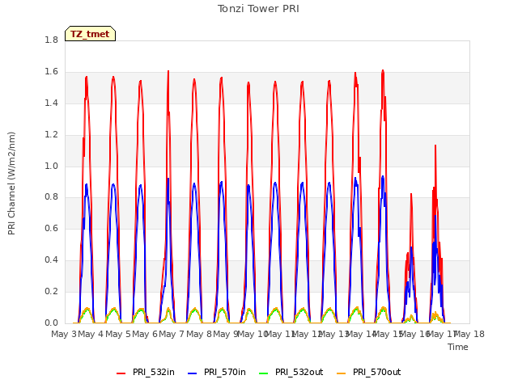Click the 0.4 y-axis tick label
Viewport: 518px width, 388px height.
tap(51, 260)
